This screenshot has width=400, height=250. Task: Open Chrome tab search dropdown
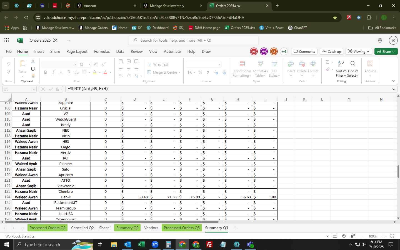coord(5,6)
